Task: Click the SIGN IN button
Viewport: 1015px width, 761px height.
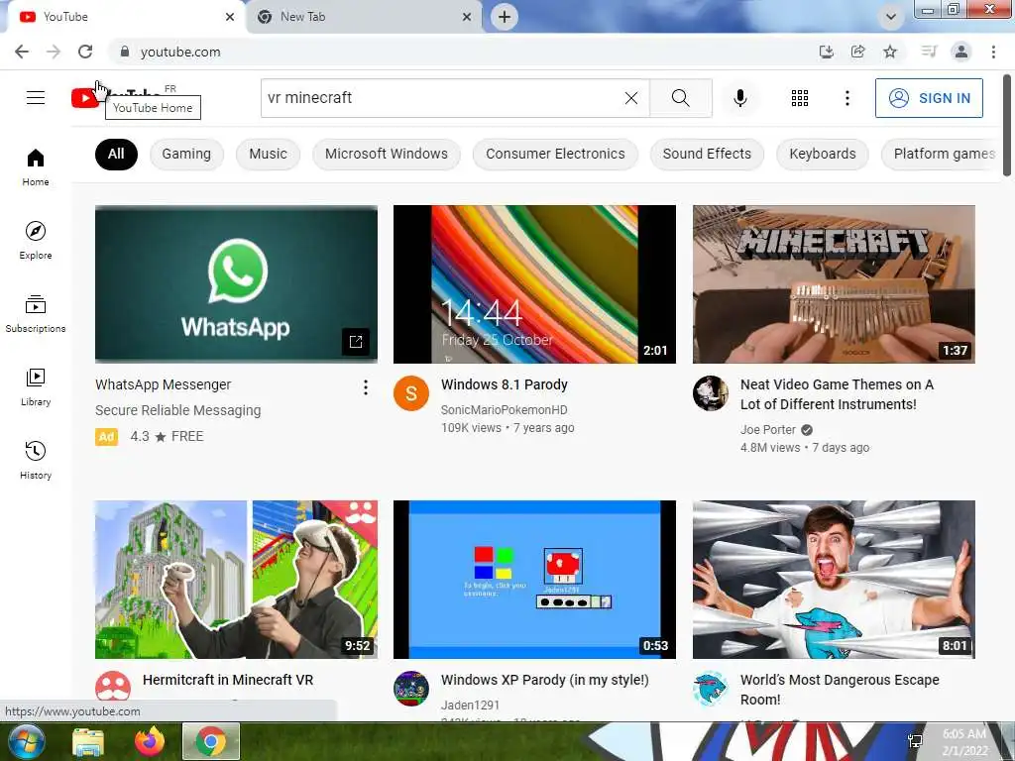Action: 929,98
